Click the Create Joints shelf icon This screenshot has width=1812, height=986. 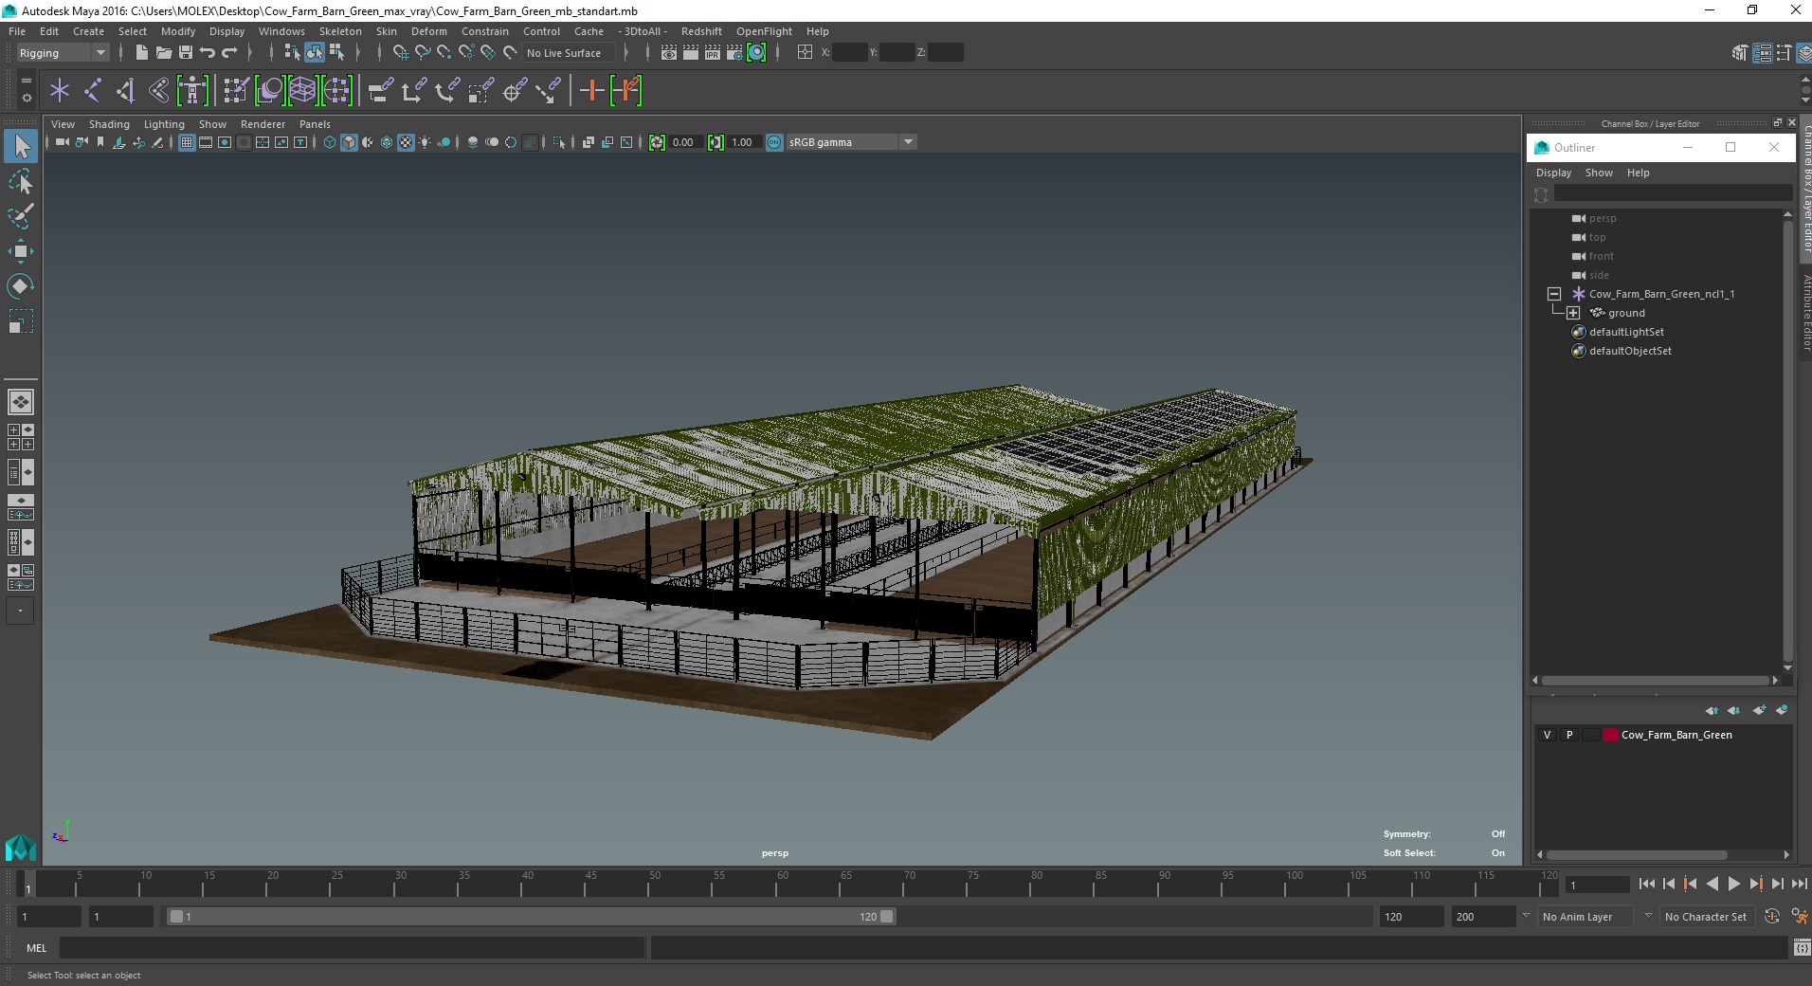pos(93,91)
